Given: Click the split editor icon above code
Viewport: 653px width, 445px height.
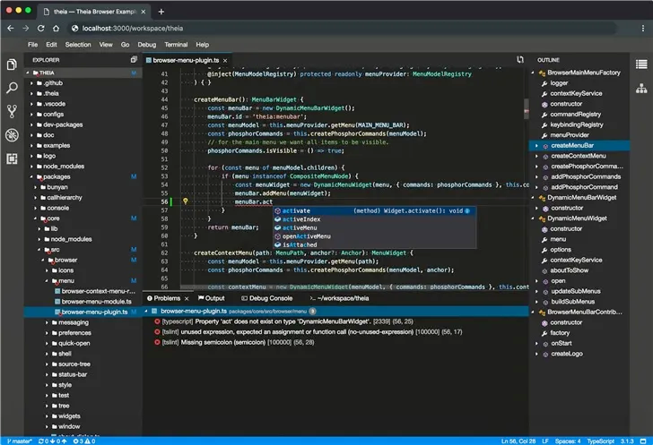Looking at the screenshot, I should (520, 60).
